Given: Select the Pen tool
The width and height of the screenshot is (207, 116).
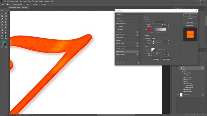Looking at the screenshot, I should point(6,30).
